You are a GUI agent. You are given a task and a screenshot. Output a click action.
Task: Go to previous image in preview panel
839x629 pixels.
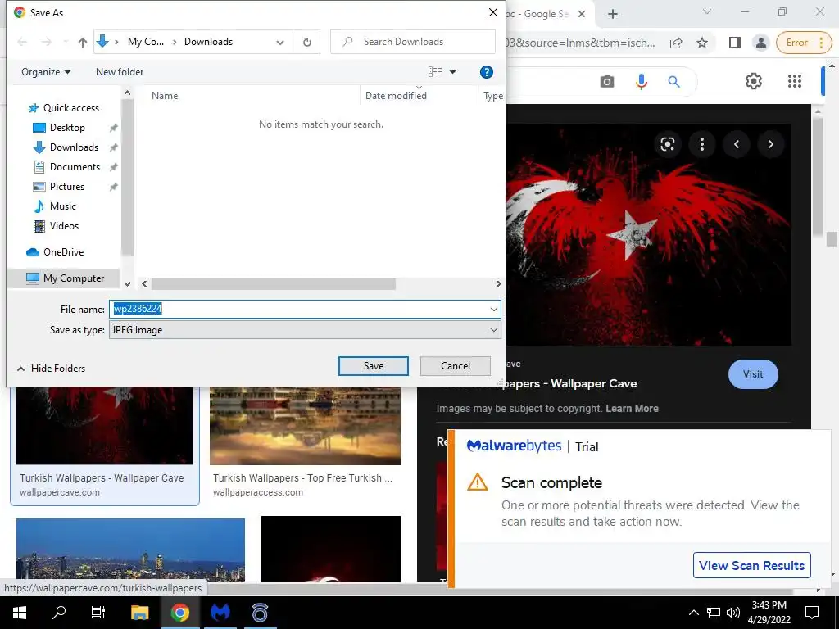pyautogui.click(x=737, y=144)
